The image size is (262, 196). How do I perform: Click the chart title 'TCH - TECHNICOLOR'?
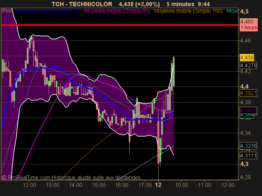[x=82, y=4]
